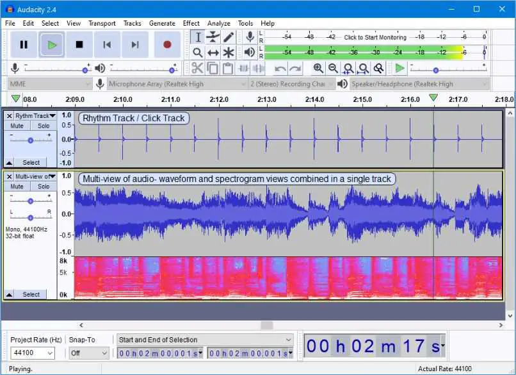Pause playback with the Pause button
The image size is (516, 375).
(x=24, y=44)
